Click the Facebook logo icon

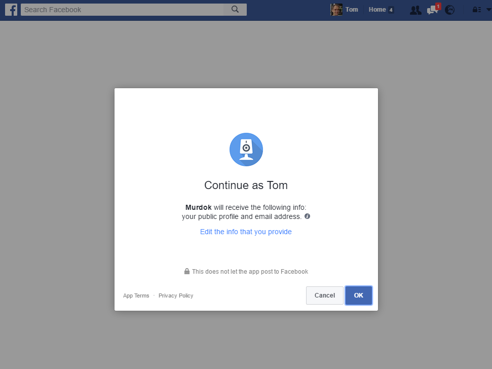[x=11, y=10]
